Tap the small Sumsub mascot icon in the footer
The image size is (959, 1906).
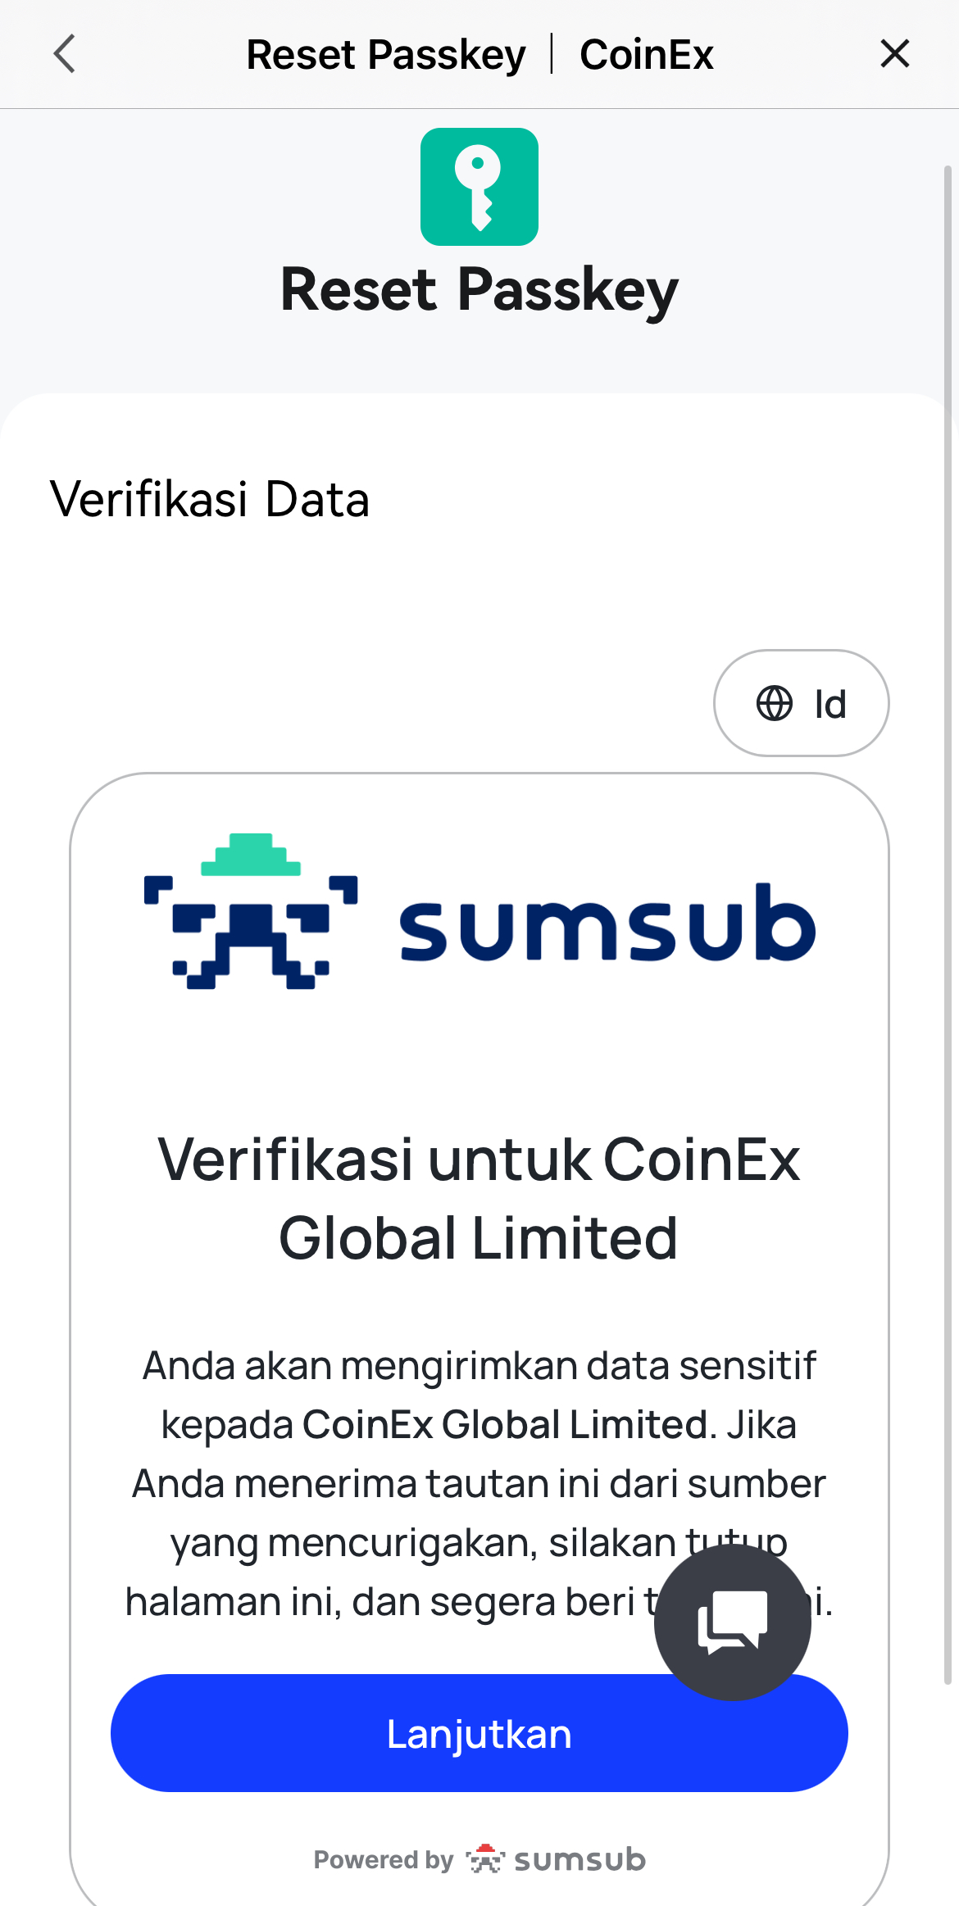pos(485,1859)
